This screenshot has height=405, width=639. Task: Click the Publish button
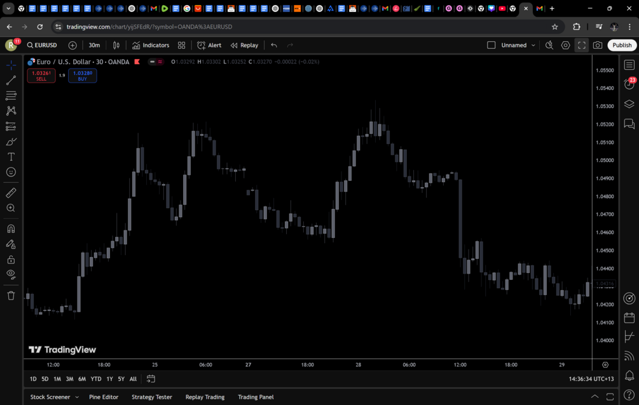[x=622, y=45]
